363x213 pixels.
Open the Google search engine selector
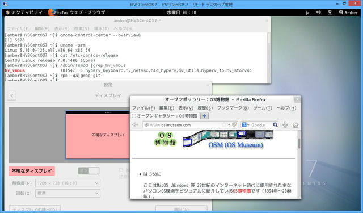(x=246, y=124)
